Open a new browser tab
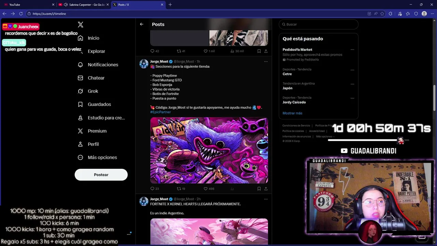Screen dimensions: 437x246 pos(170,5)
